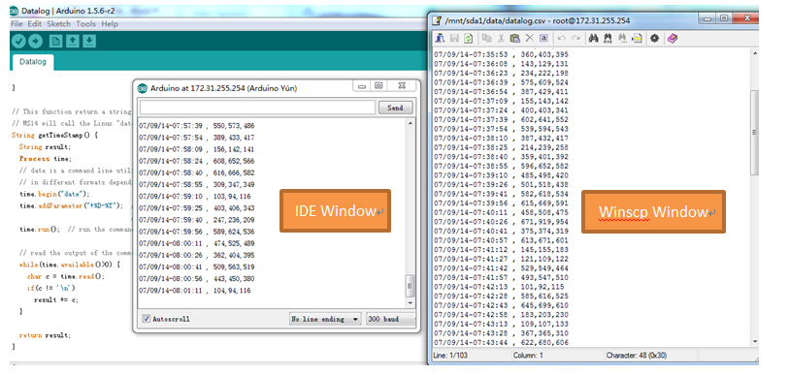Click the 07/09/14-07:38:10 row in datalog.csv

(x=501, y=138)
